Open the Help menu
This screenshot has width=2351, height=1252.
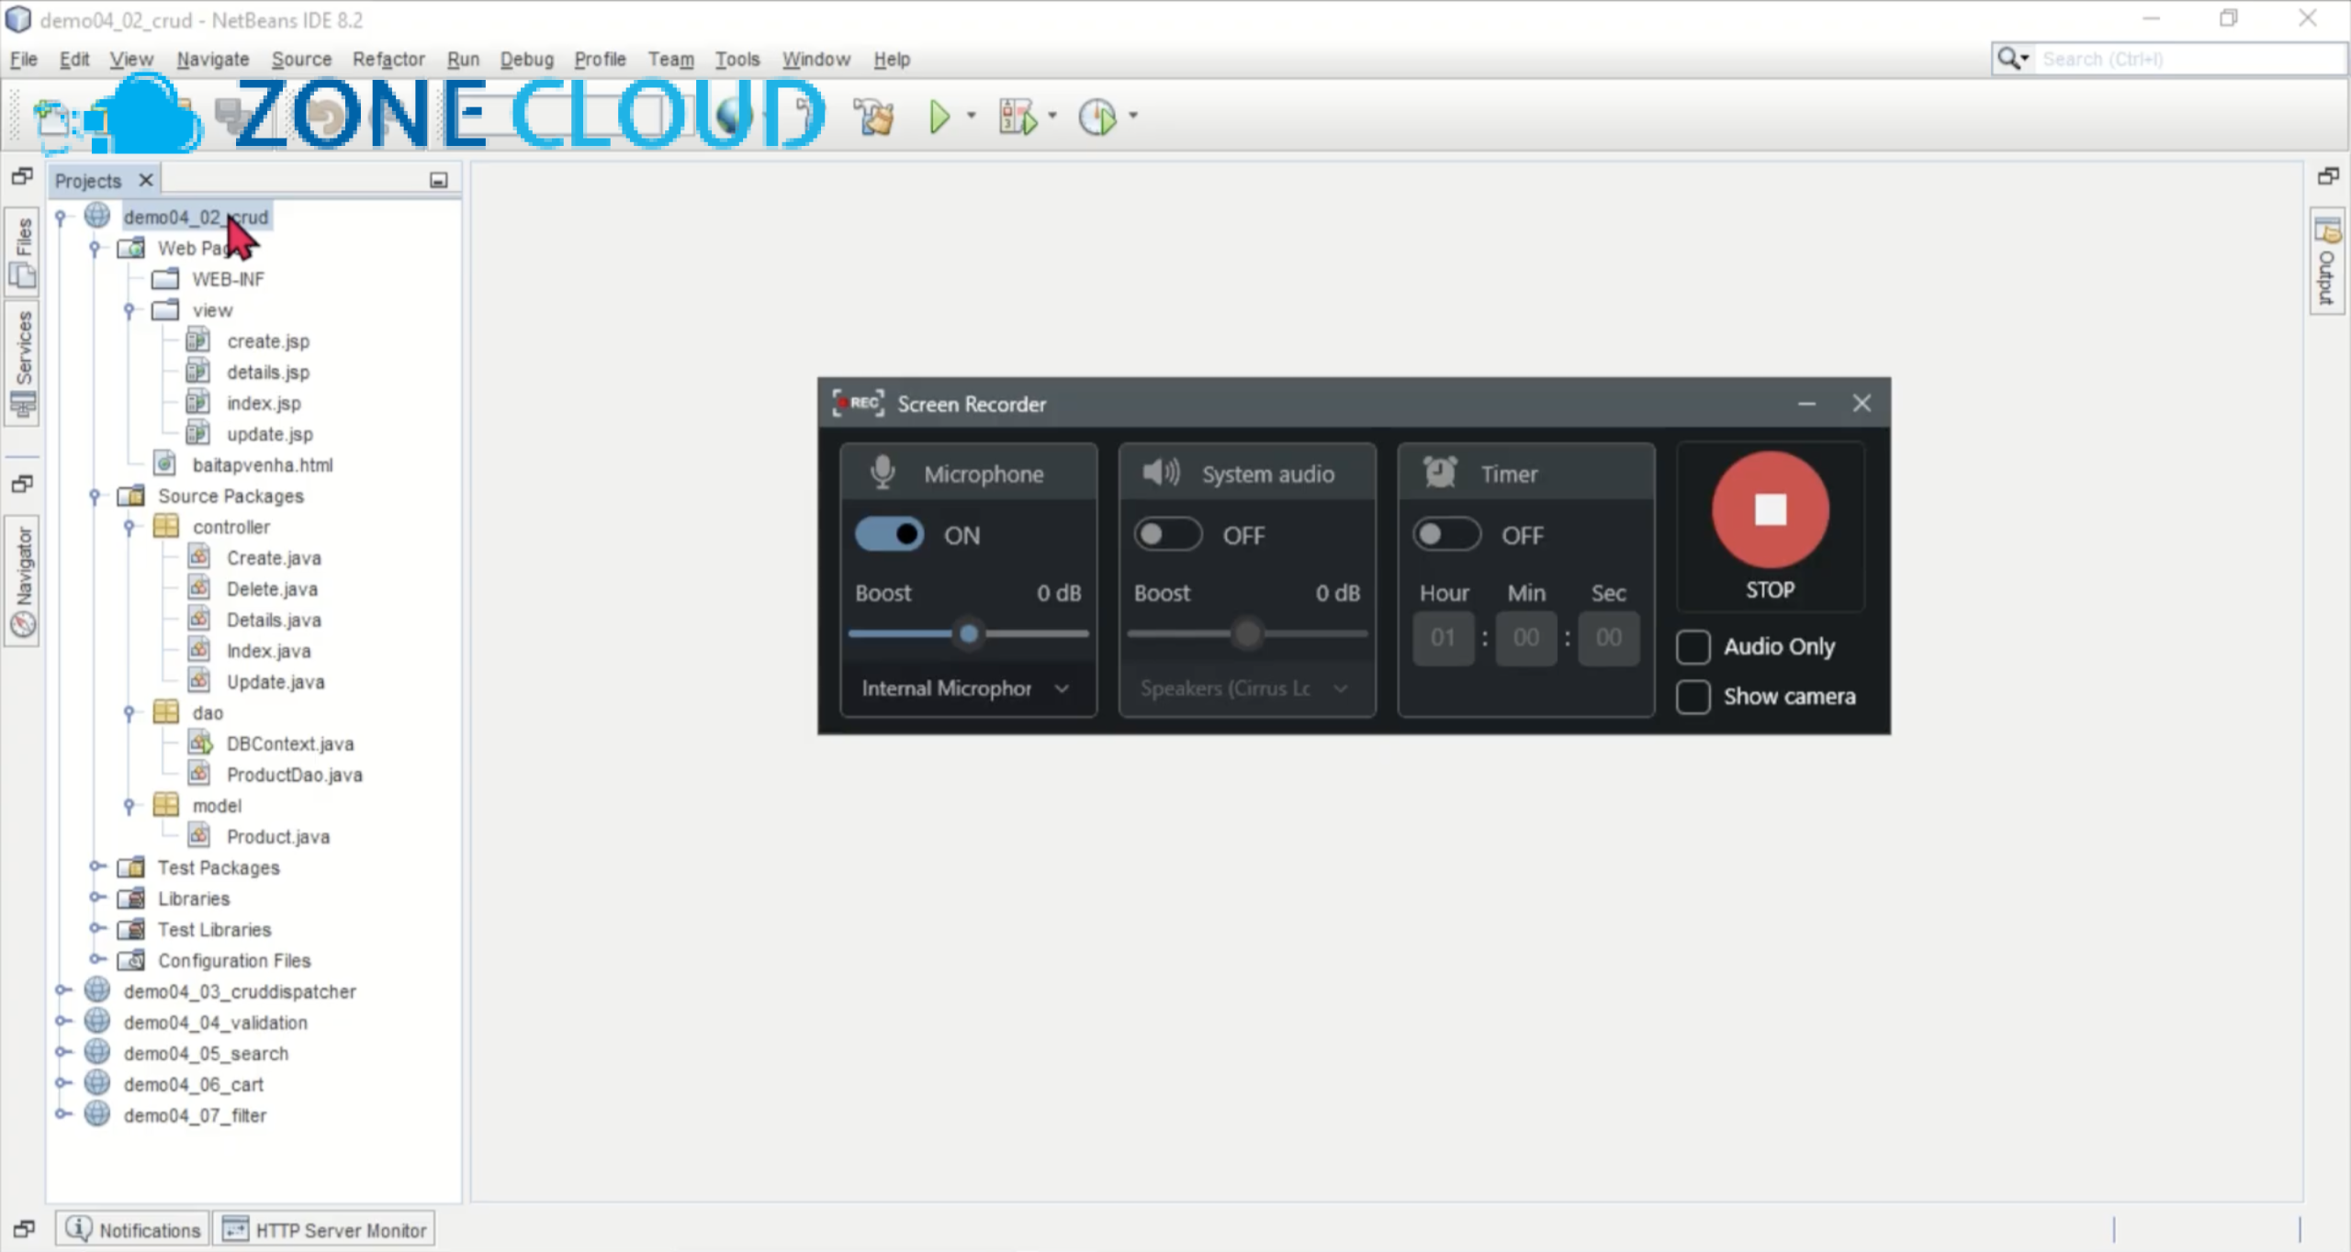891,59
